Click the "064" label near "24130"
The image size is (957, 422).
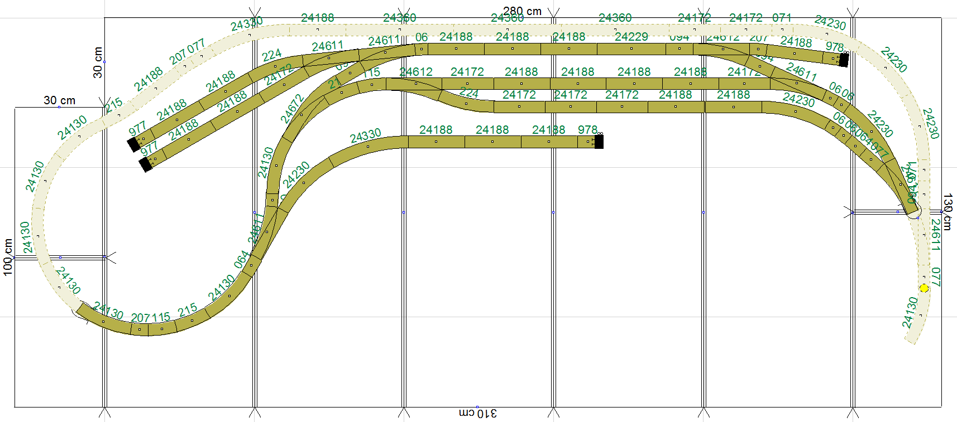(241, 260)
